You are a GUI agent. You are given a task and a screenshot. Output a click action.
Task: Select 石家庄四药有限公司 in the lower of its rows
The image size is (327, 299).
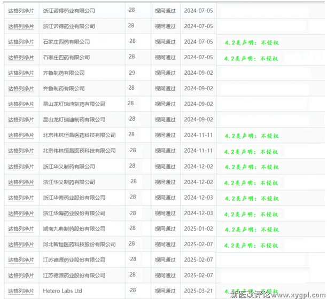click(x=66, y=57)
